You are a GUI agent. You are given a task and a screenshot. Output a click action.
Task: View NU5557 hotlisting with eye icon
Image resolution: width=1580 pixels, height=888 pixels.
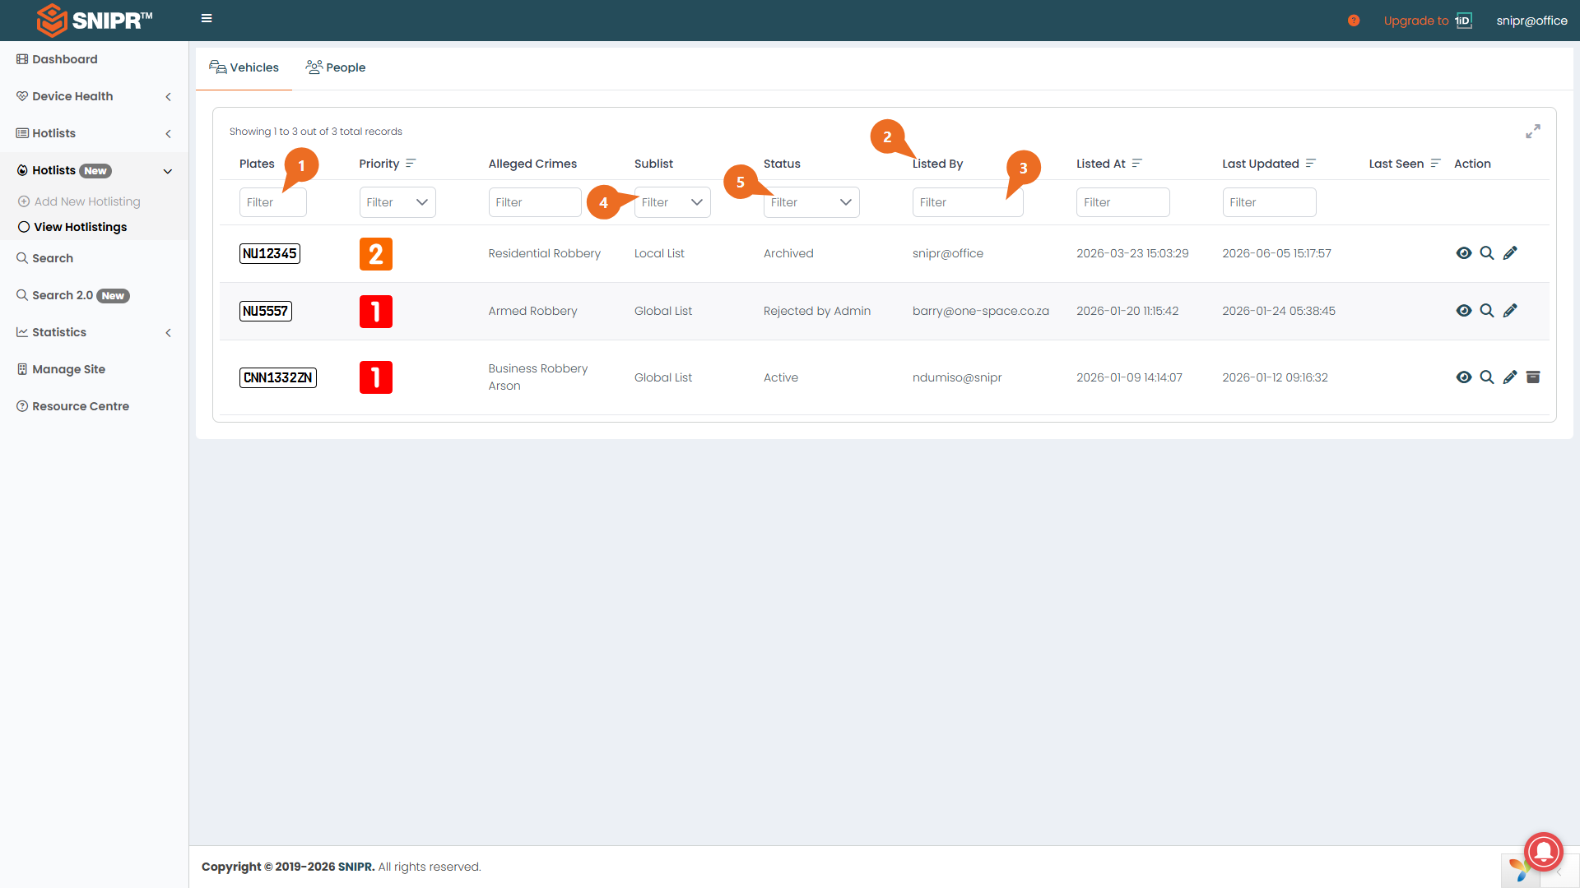pyautogui.click(x=1464, y=311)
